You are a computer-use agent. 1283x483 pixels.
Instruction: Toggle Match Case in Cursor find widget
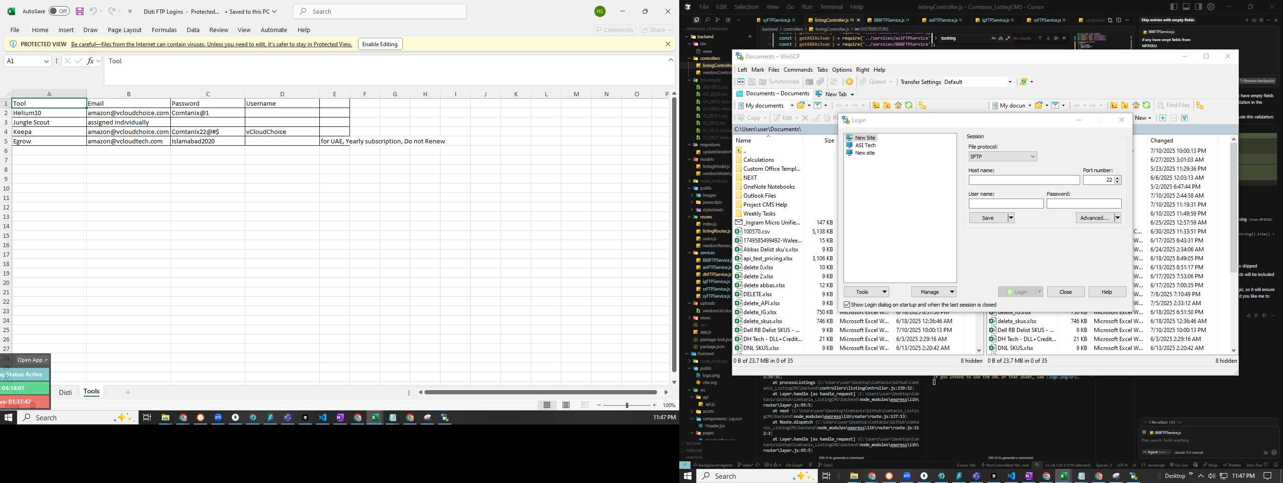(994, 38)
